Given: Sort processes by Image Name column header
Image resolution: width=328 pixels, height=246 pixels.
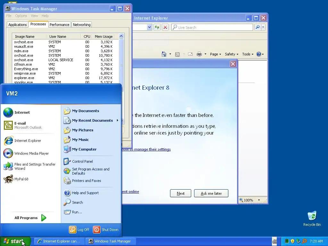Looking at the screenshot, I should (29, 37).
